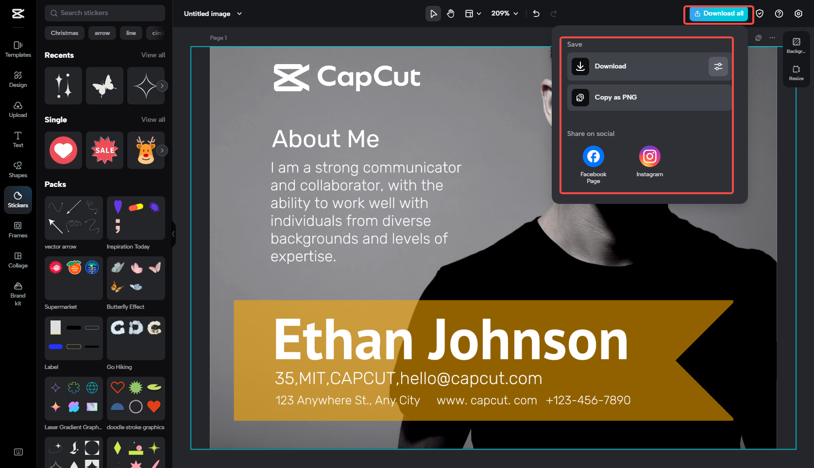Viewport: 814px width, 468px height.
Task: Open the help question mark icon
Action: (779, 14)
